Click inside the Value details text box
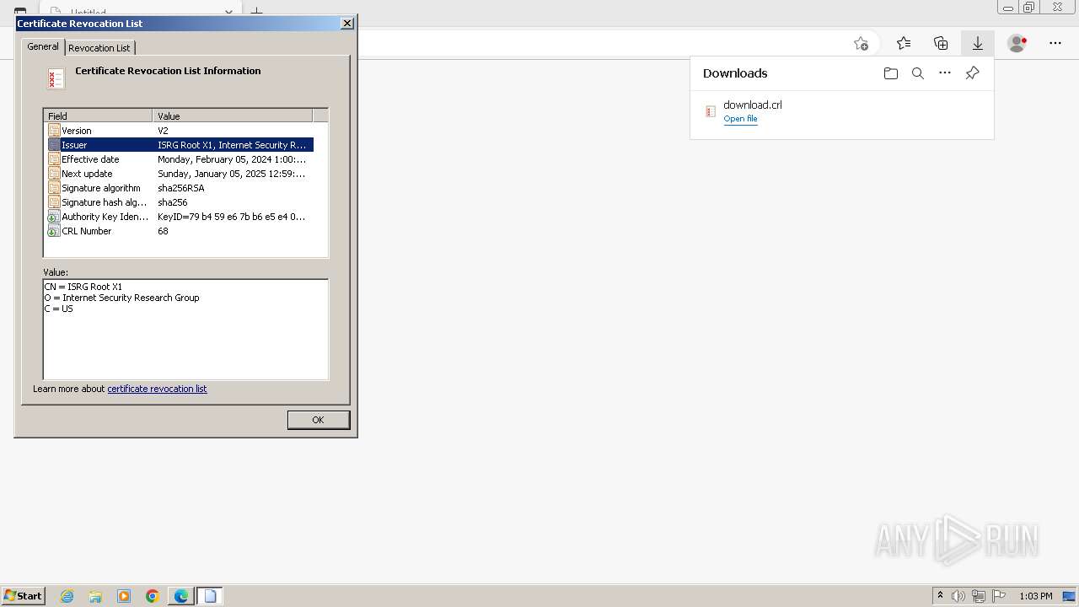 tap(185, 330)
